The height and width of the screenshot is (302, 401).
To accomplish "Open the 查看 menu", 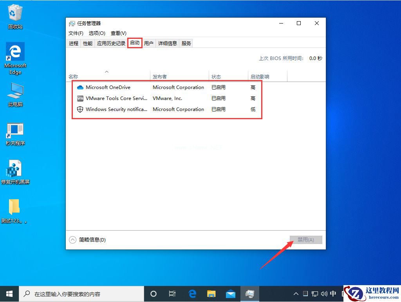I will (118, 33).
